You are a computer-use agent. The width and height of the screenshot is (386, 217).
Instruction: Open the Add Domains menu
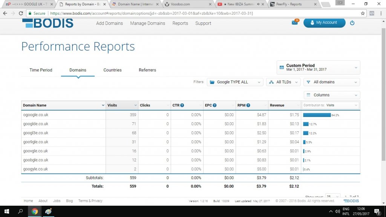(x=110, y=23)
